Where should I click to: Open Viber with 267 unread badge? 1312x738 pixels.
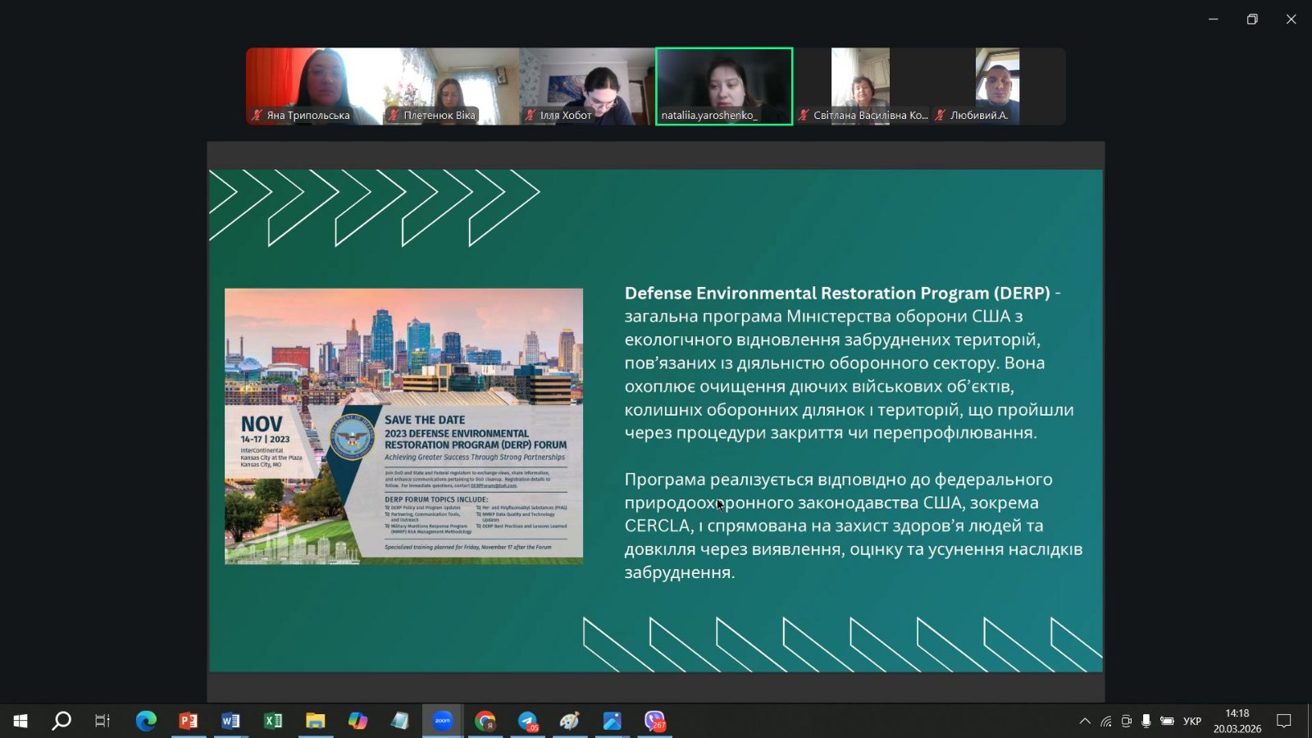point(654,721)
